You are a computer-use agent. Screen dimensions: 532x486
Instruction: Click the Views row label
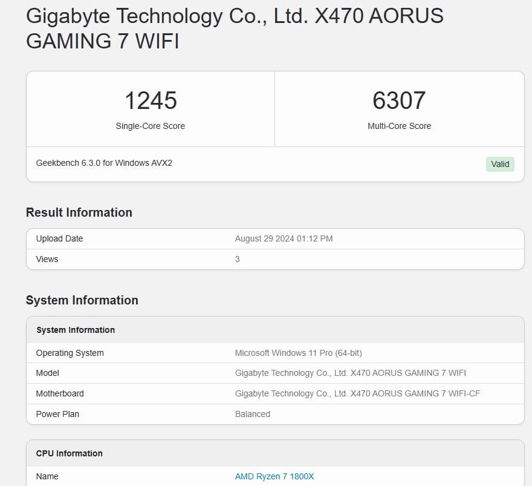point(47,259)
